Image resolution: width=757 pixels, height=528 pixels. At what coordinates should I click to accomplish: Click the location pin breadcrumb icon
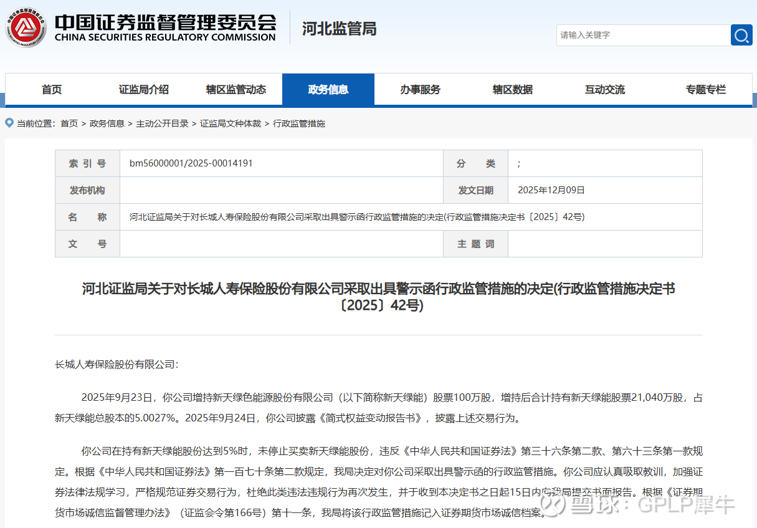tap(9, 123)
